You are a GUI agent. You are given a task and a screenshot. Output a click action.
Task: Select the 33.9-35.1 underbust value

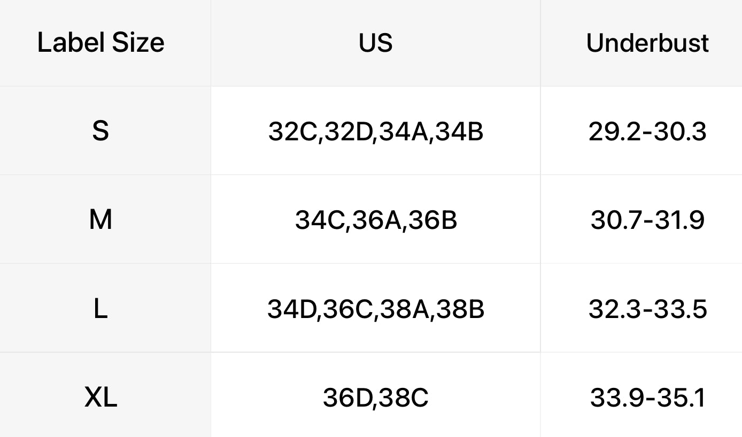click(x=647, y=398)
